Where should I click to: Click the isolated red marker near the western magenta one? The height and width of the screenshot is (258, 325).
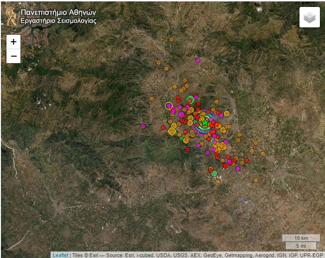coord(163,127)
